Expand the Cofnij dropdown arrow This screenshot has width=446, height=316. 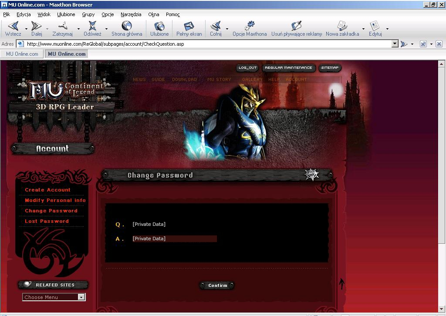pyautogui.click(x=227, y=29)
